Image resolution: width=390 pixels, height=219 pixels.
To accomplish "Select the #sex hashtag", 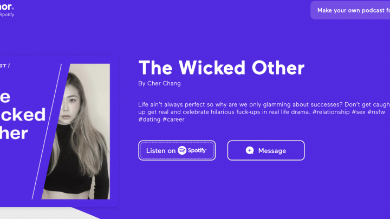I will coord(359,112).
